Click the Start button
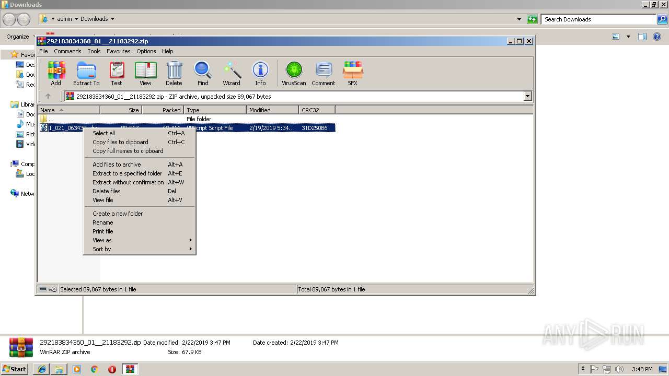Screen dimensions: 669x376 pyautogui.click(x=15, y=369)
